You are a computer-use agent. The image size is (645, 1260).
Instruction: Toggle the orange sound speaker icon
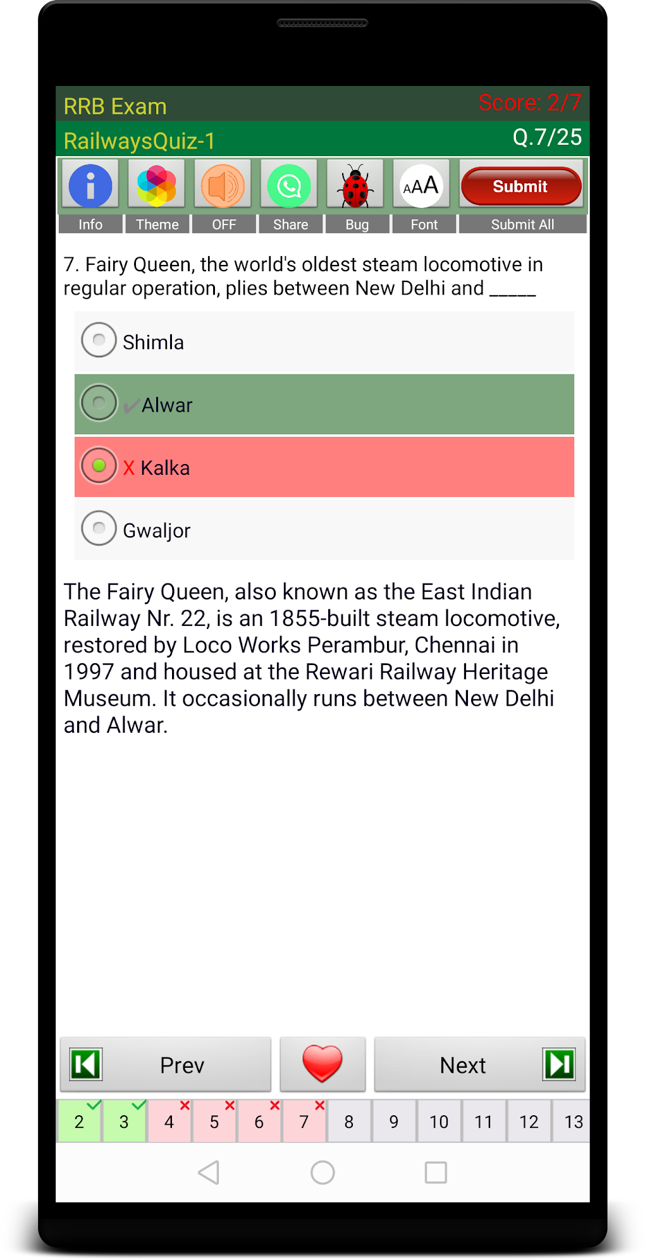[x=223, y=185]
